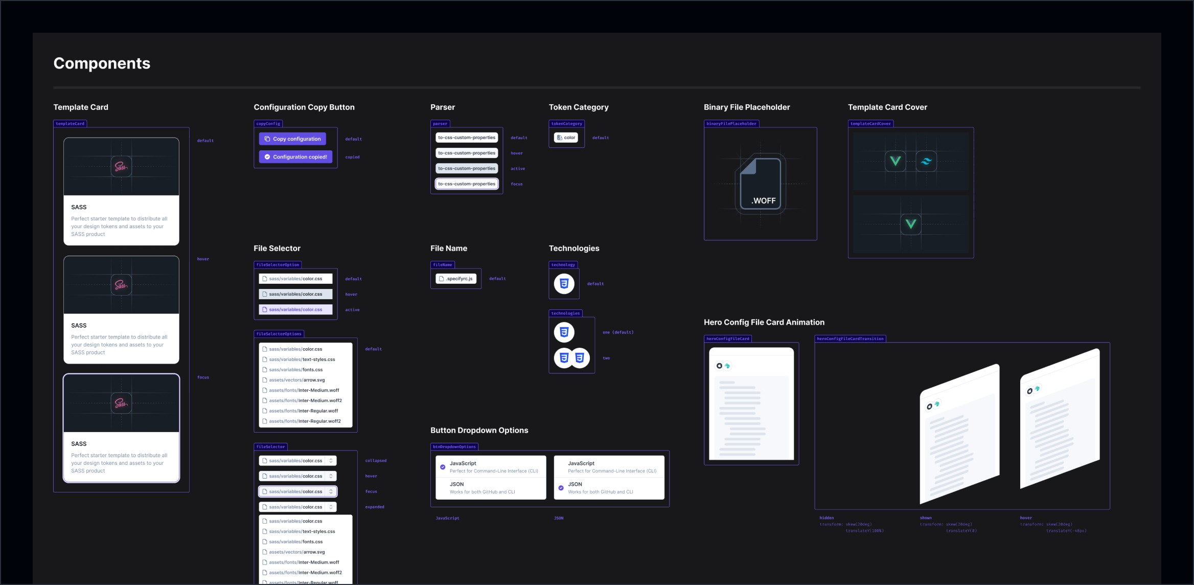Click the Sass logo in the default template card
The width and height of the screenshot is (1194, 585).
[x=121, y=167]
